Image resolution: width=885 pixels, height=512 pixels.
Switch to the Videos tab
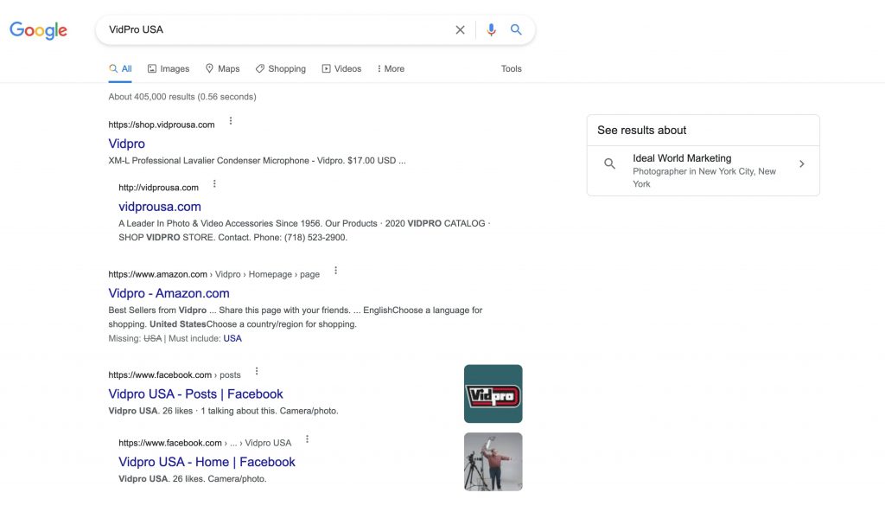[x=341, y=69]
